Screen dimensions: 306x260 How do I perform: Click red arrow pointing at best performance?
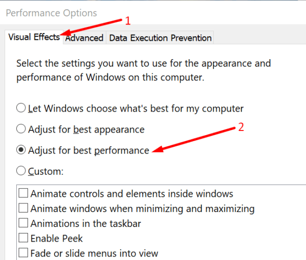click(194, 141)
